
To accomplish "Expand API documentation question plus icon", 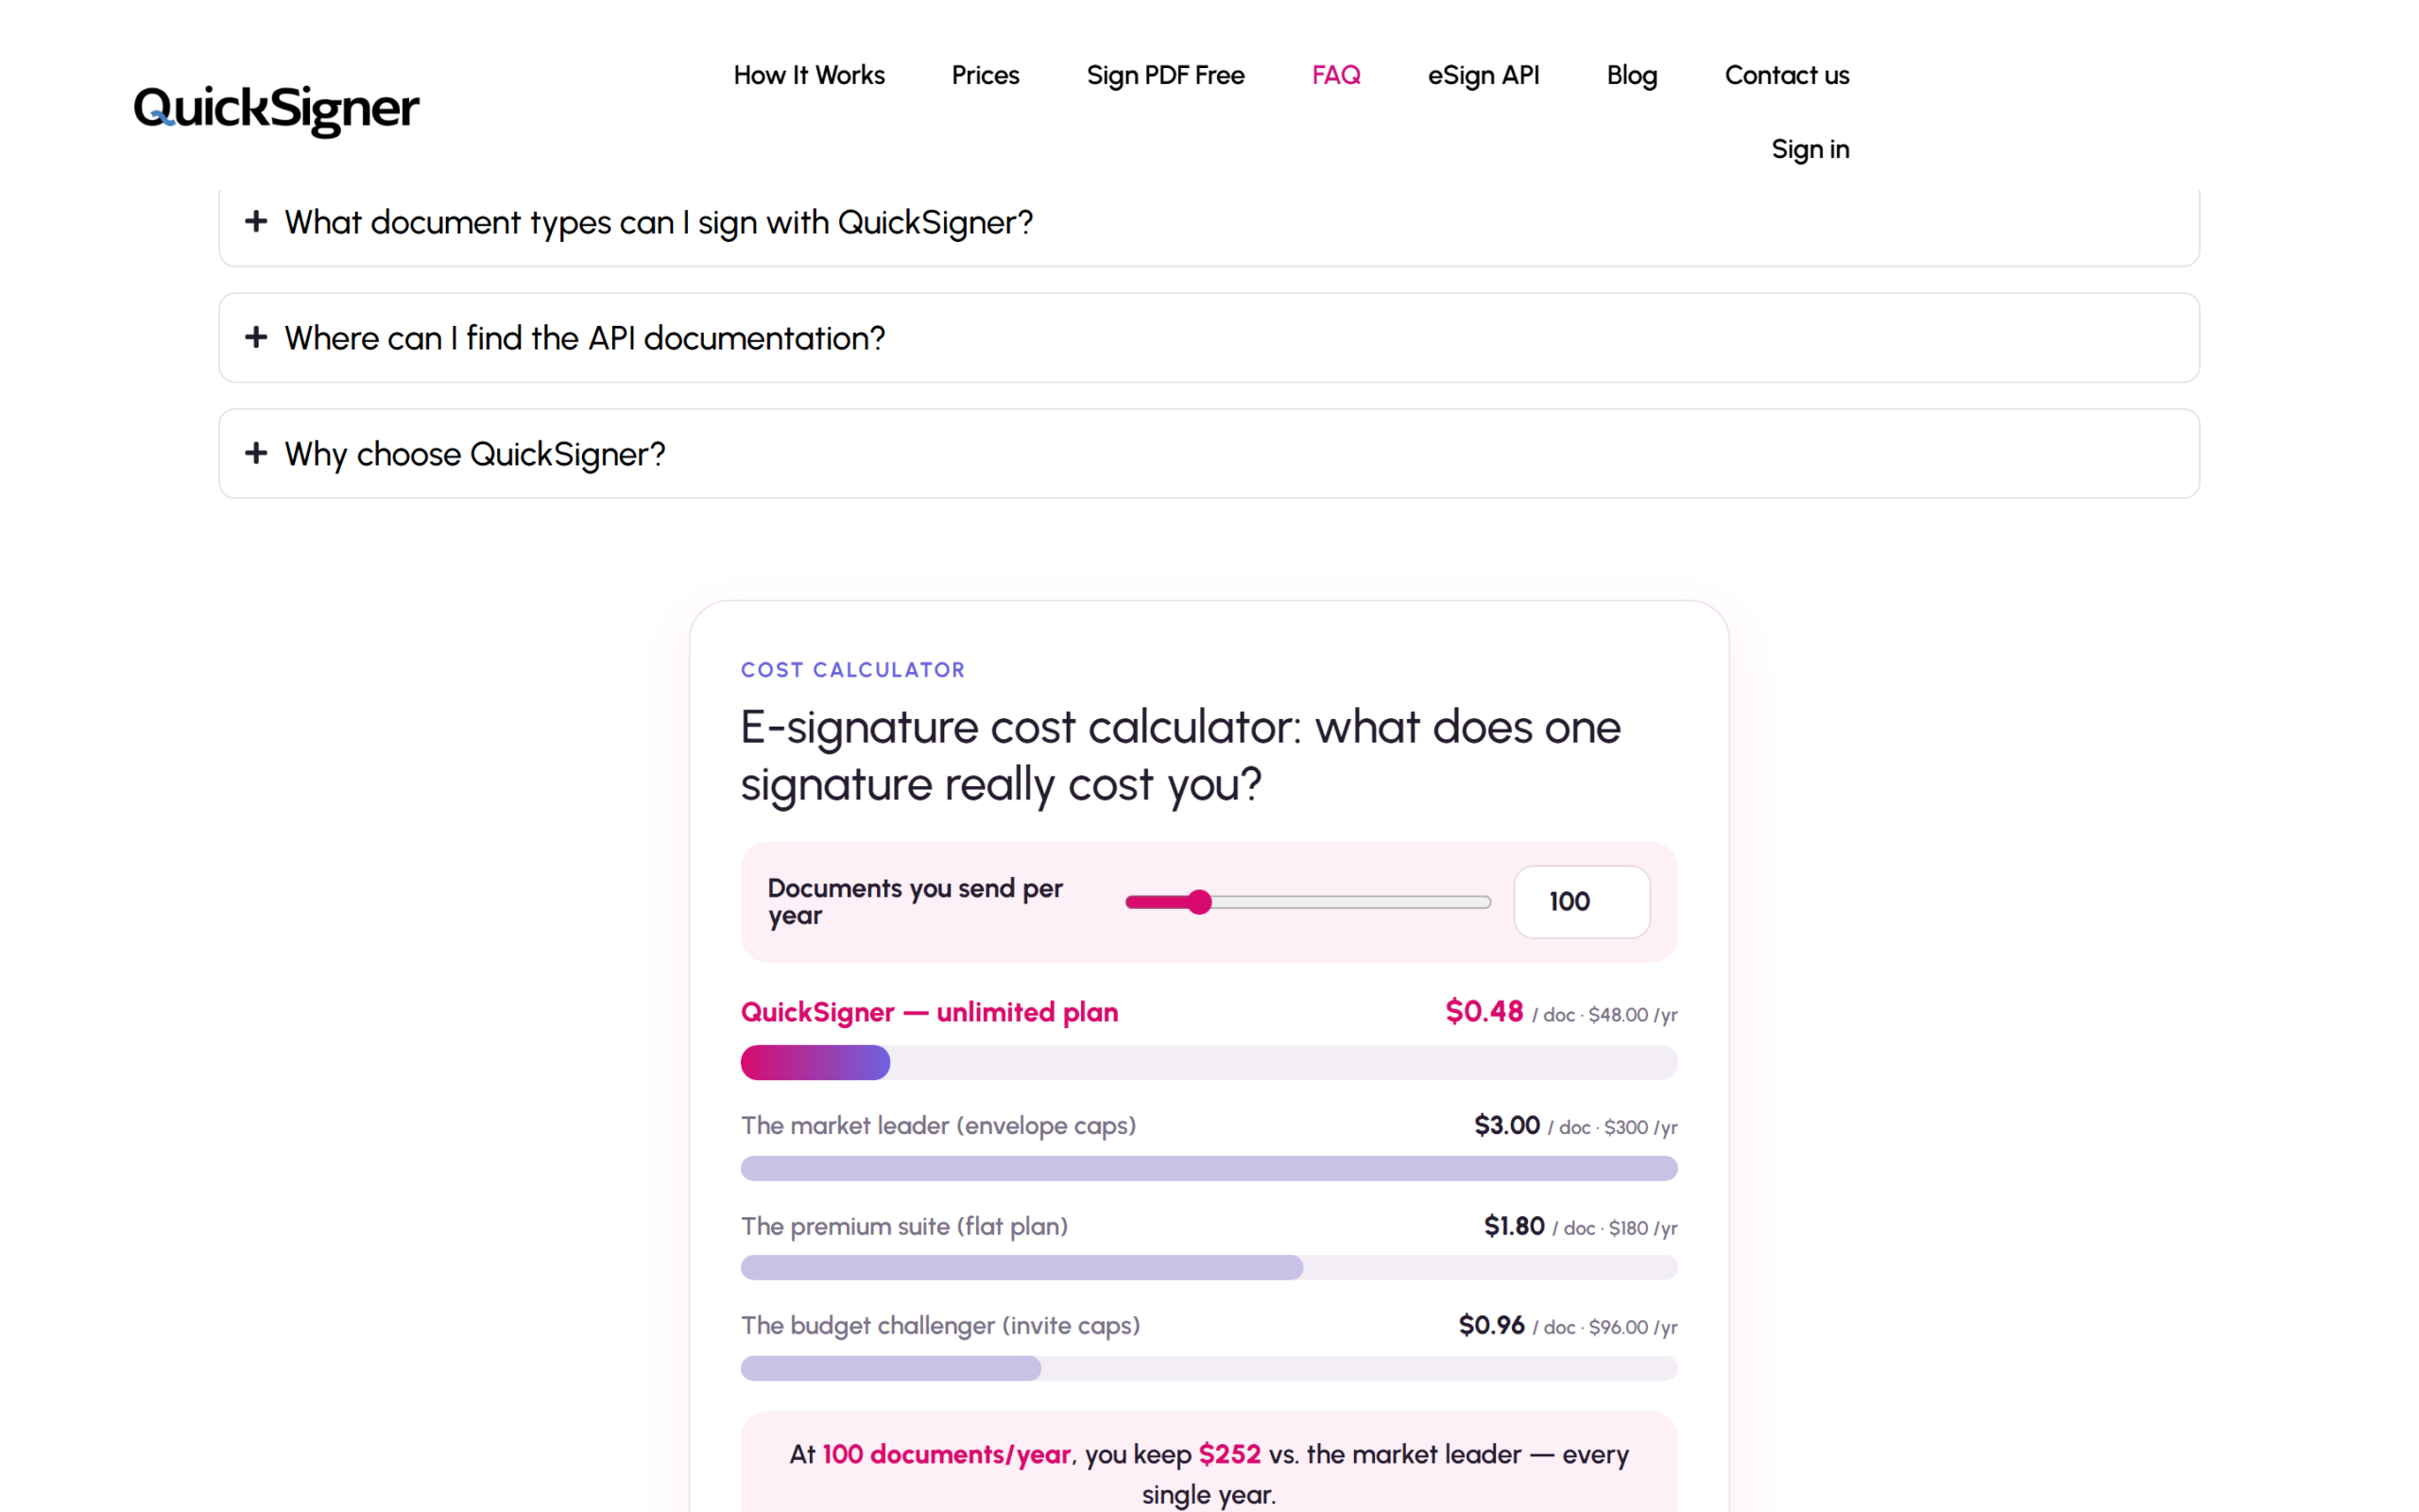I will click(256, 337).
